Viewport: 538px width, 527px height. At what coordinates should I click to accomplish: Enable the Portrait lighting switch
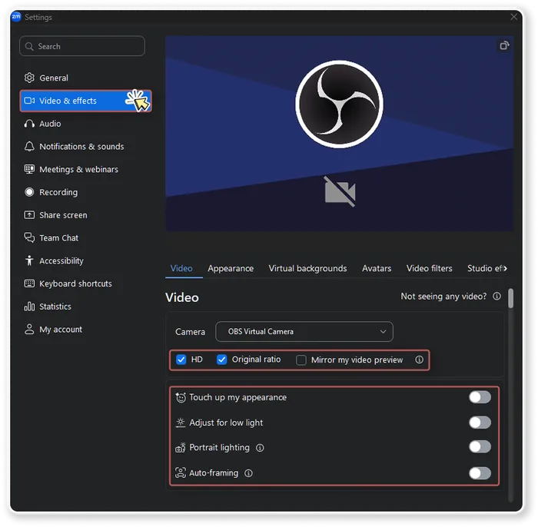480,447
